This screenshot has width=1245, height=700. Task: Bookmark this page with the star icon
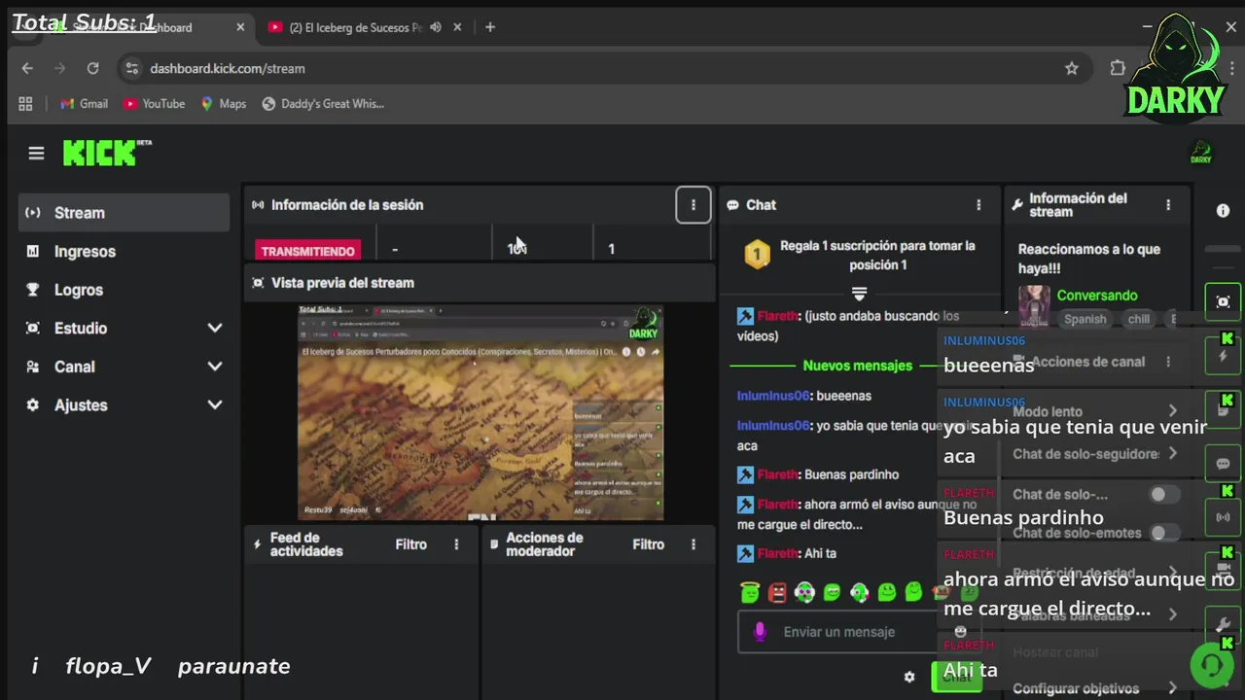click(x=1071, y=68)
